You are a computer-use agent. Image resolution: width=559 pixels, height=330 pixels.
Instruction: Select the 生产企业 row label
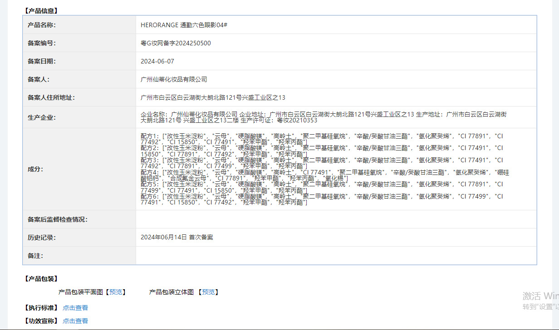(42, 117)
